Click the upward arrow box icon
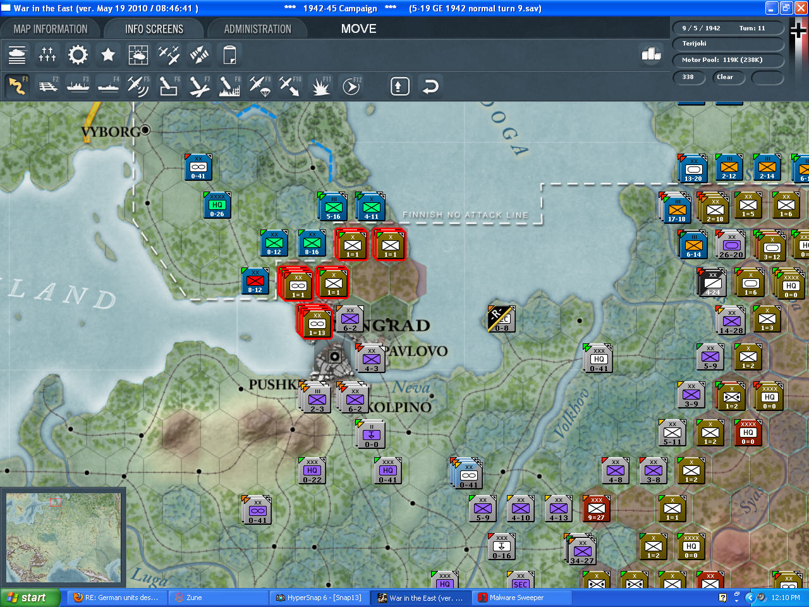Viewport: 809px width, 607px height. [399, 86]
